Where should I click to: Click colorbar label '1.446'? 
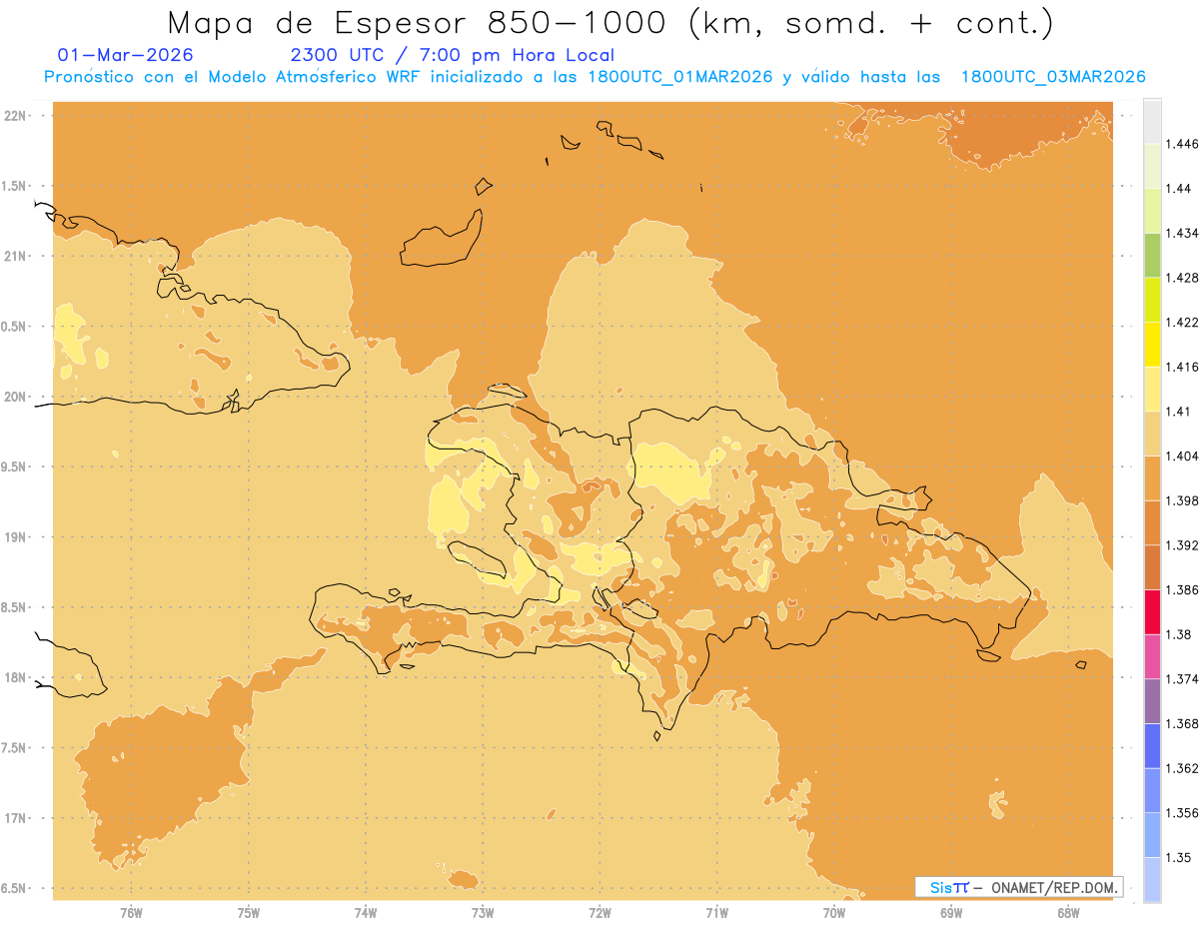point(1182,144)
